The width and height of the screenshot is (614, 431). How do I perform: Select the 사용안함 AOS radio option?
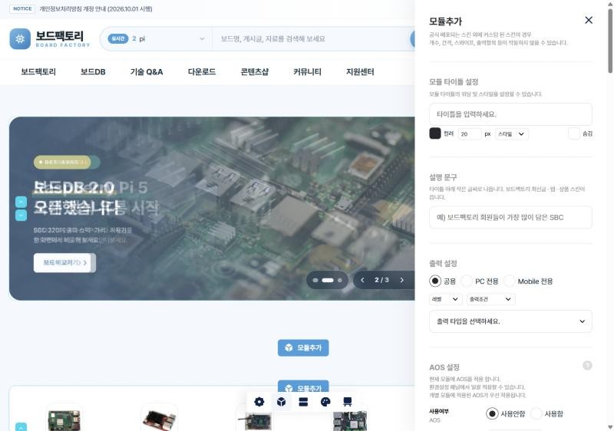pyautogui.click(x=492, y=413)
